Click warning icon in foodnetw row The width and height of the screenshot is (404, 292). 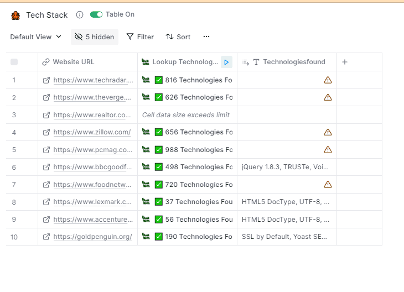328,184
